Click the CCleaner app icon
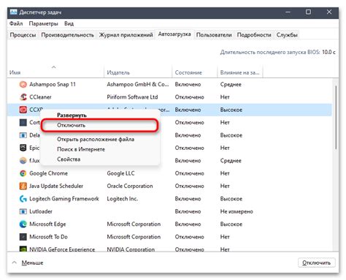Image resolution: width=346 pixels, height=280 pixels. [x=23, y=97]
